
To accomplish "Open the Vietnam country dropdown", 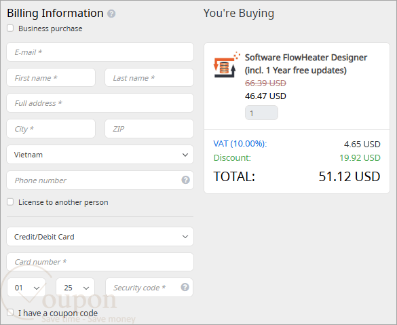I will 100,155.
